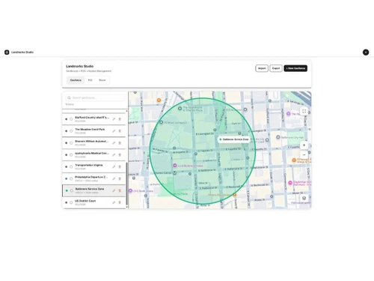Click the Lord Baltimore Hotel map marker
374x281 pixels.
(175, 166)
